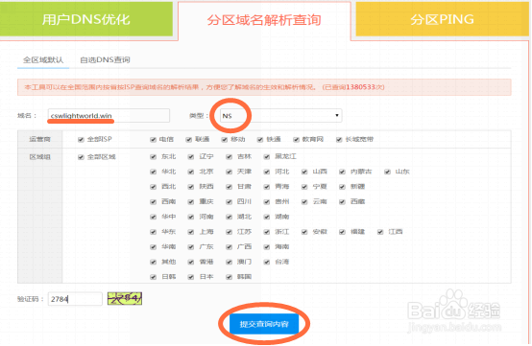Toggle the 广西 checkbox
The image size is (532, 346).
229,247
